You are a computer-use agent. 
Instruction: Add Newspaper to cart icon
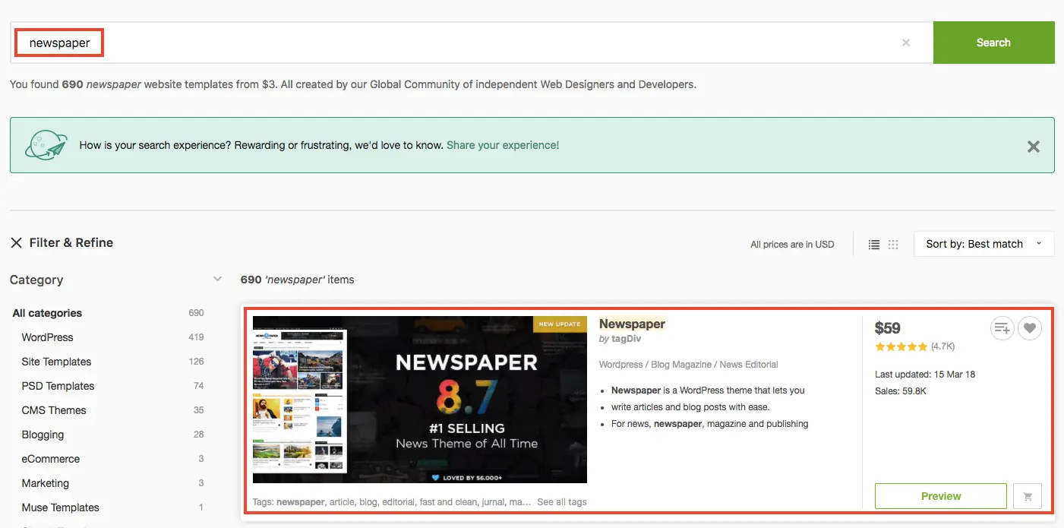(x=1028, y=496)
